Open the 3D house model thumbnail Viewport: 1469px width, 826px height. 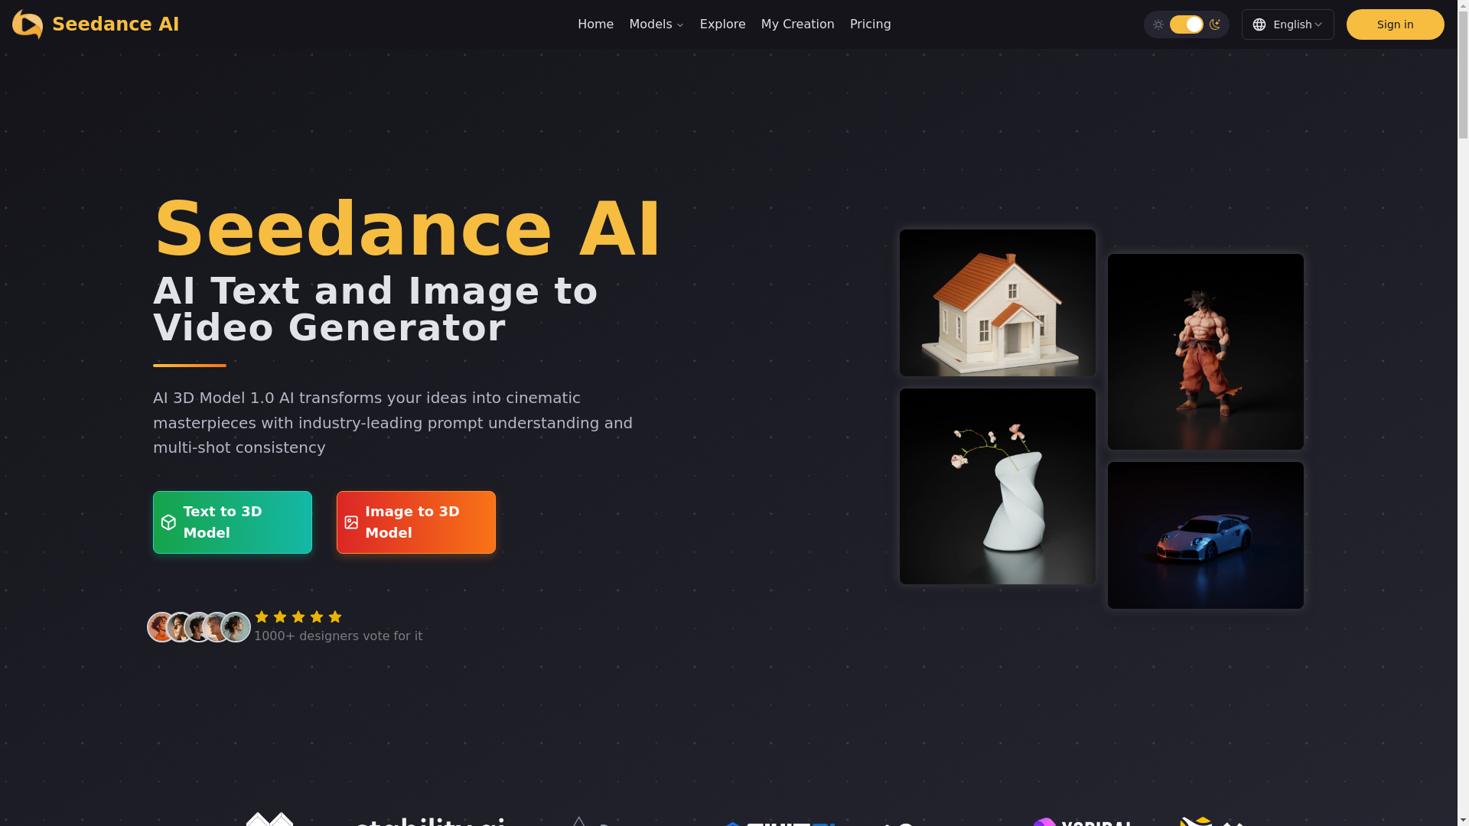(x=998, y=303)
